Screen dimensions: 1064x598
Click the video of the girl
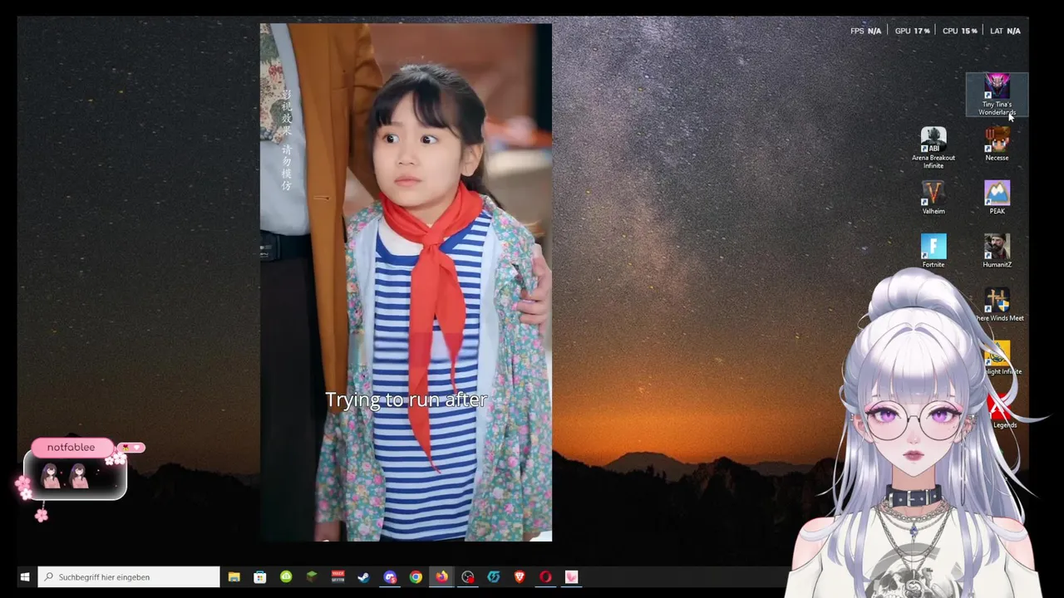click(406, 282)
